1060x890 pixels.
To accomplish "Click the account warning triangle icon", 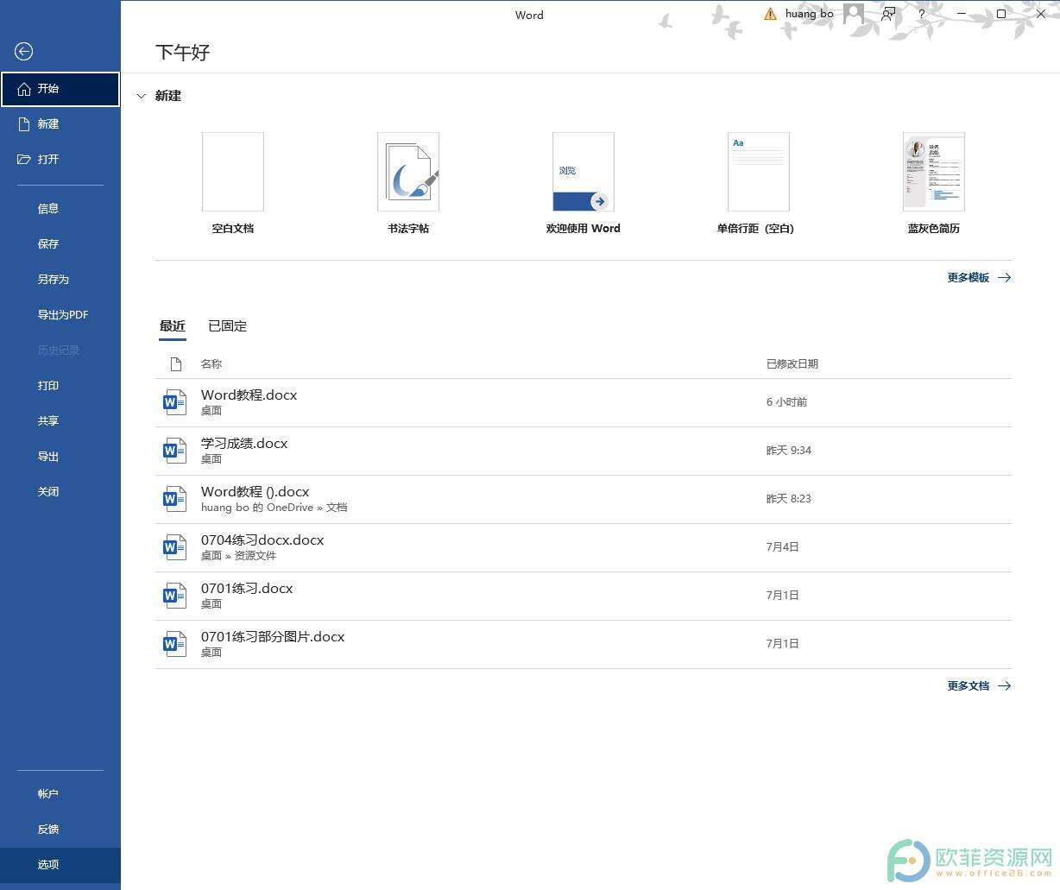I will (770, 14).
